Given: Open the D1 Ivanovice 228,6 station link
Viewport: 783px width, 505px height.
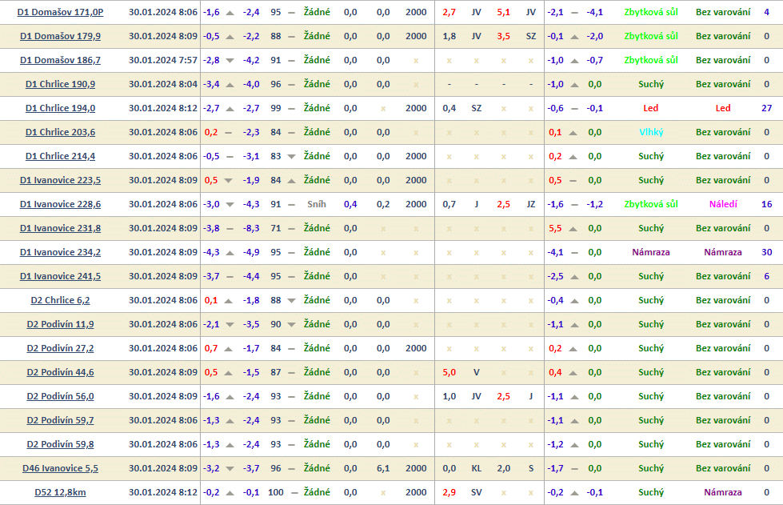Looking at the screenshot, I should (x=60, y=205).
